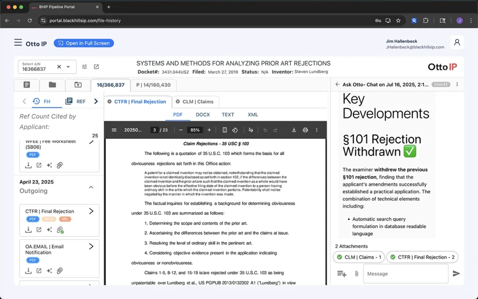The image size is (478, 299).
Task: Click the PDF draw annotation tool
Action: (251, 130)
